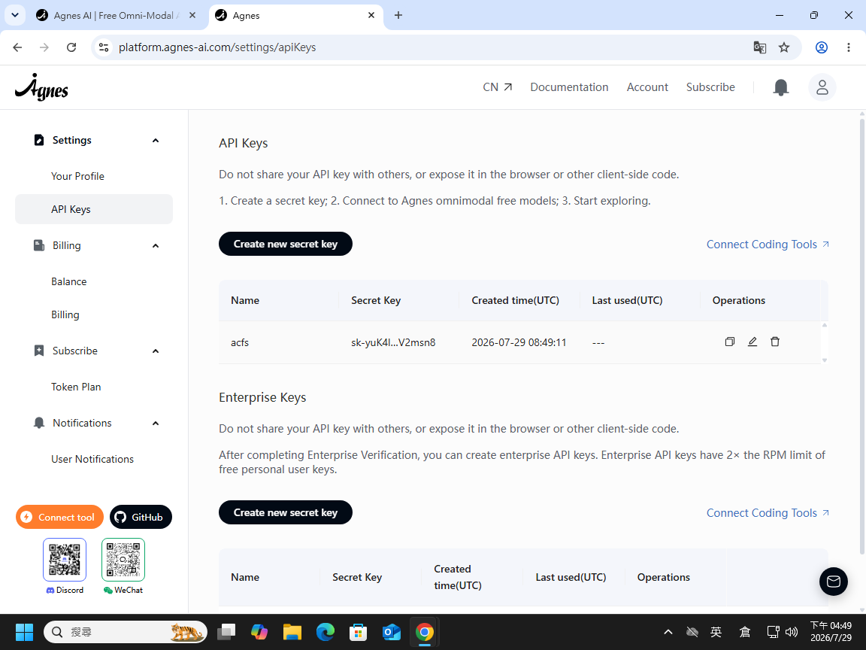Open the taskbar clock and date

point(831,632)
